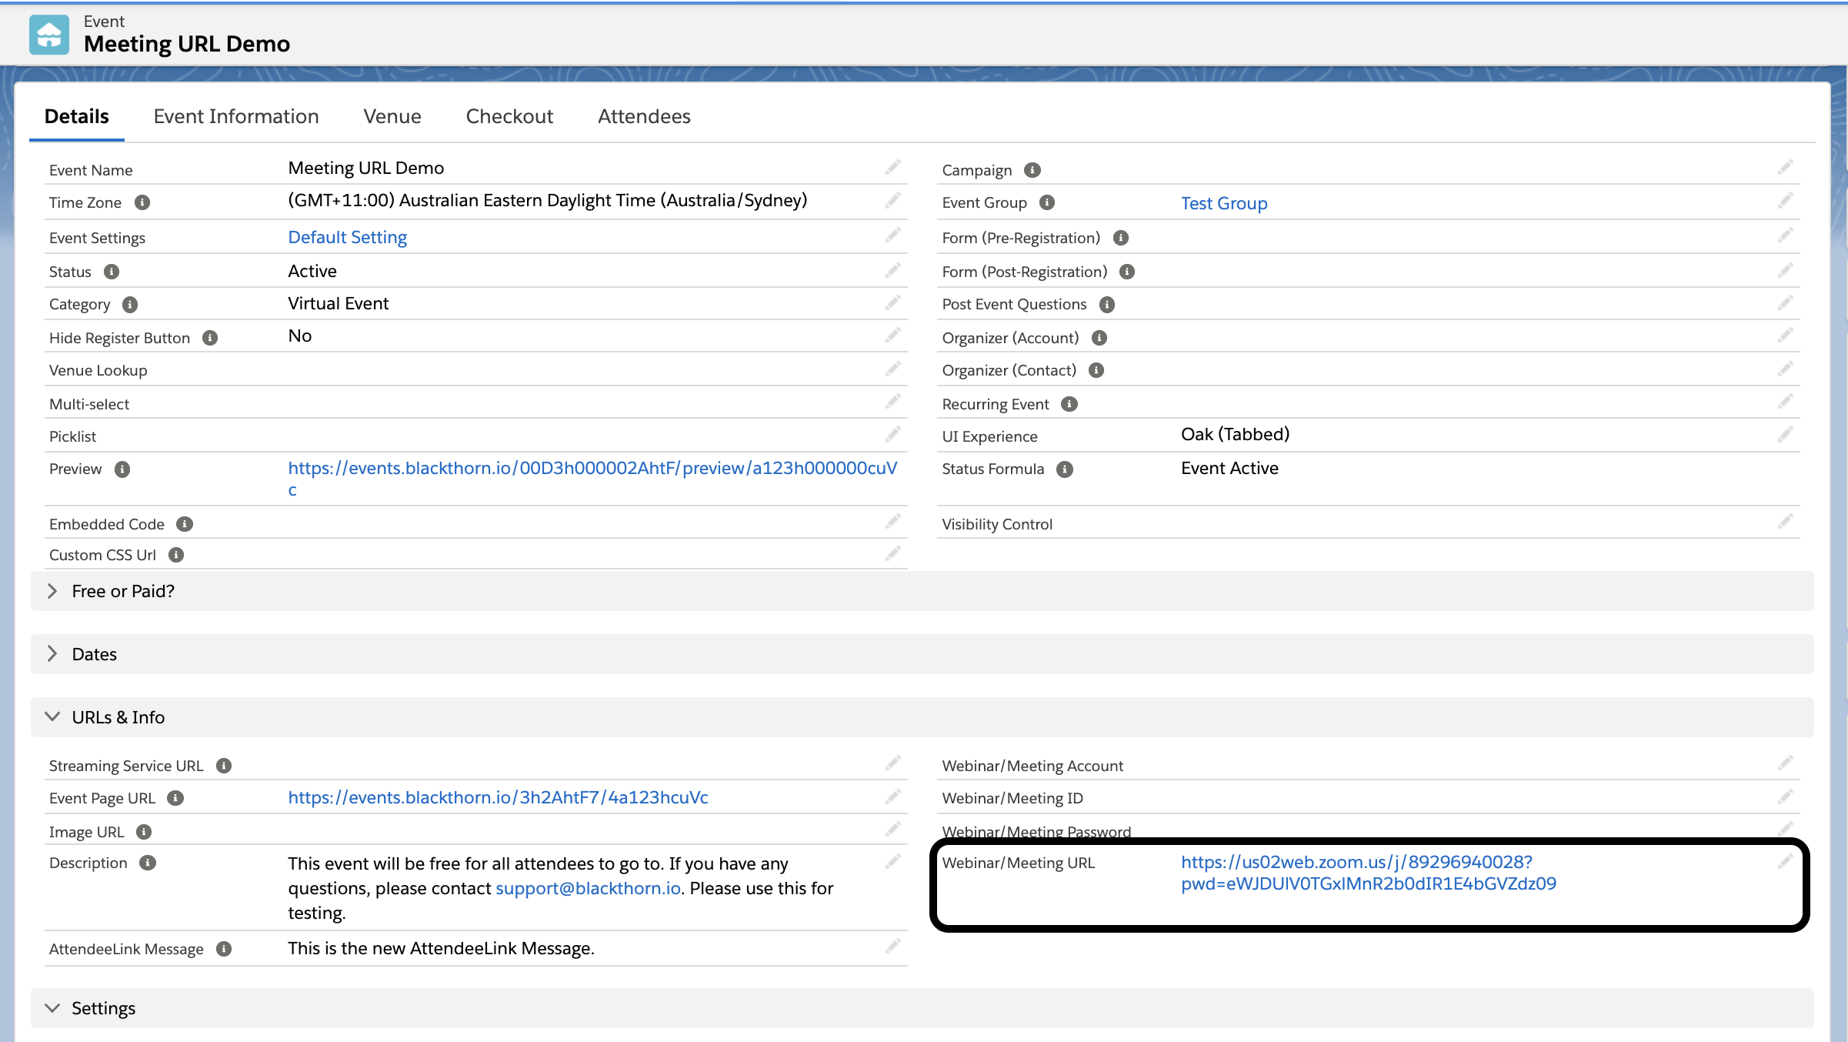The width and height of the screenshot is (1848, 1042).
Task: Click the Embedded Code info icon
Action: (185, 524)
